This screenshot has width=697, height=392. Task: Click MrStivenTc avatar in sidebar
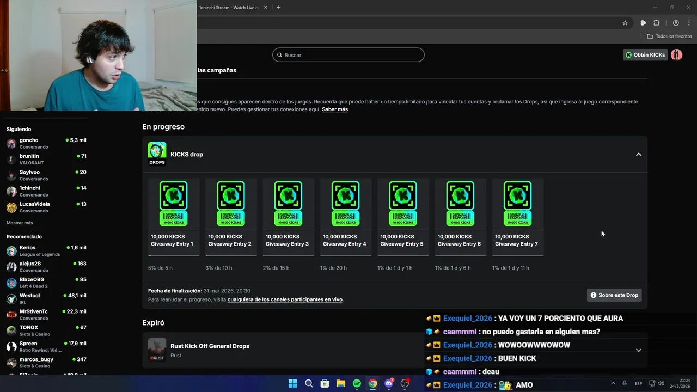(11, 315)
